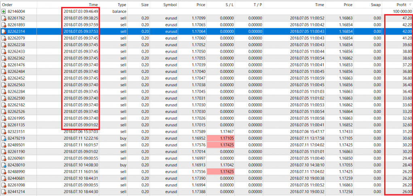
Task: Click the 47.20 profit value
Action: point(407,18)
